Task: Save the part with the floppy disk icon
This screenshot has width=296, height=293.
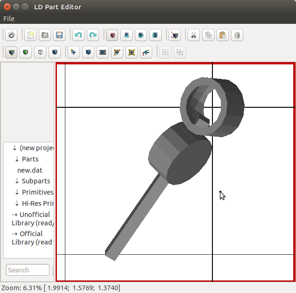Action: 59,35
